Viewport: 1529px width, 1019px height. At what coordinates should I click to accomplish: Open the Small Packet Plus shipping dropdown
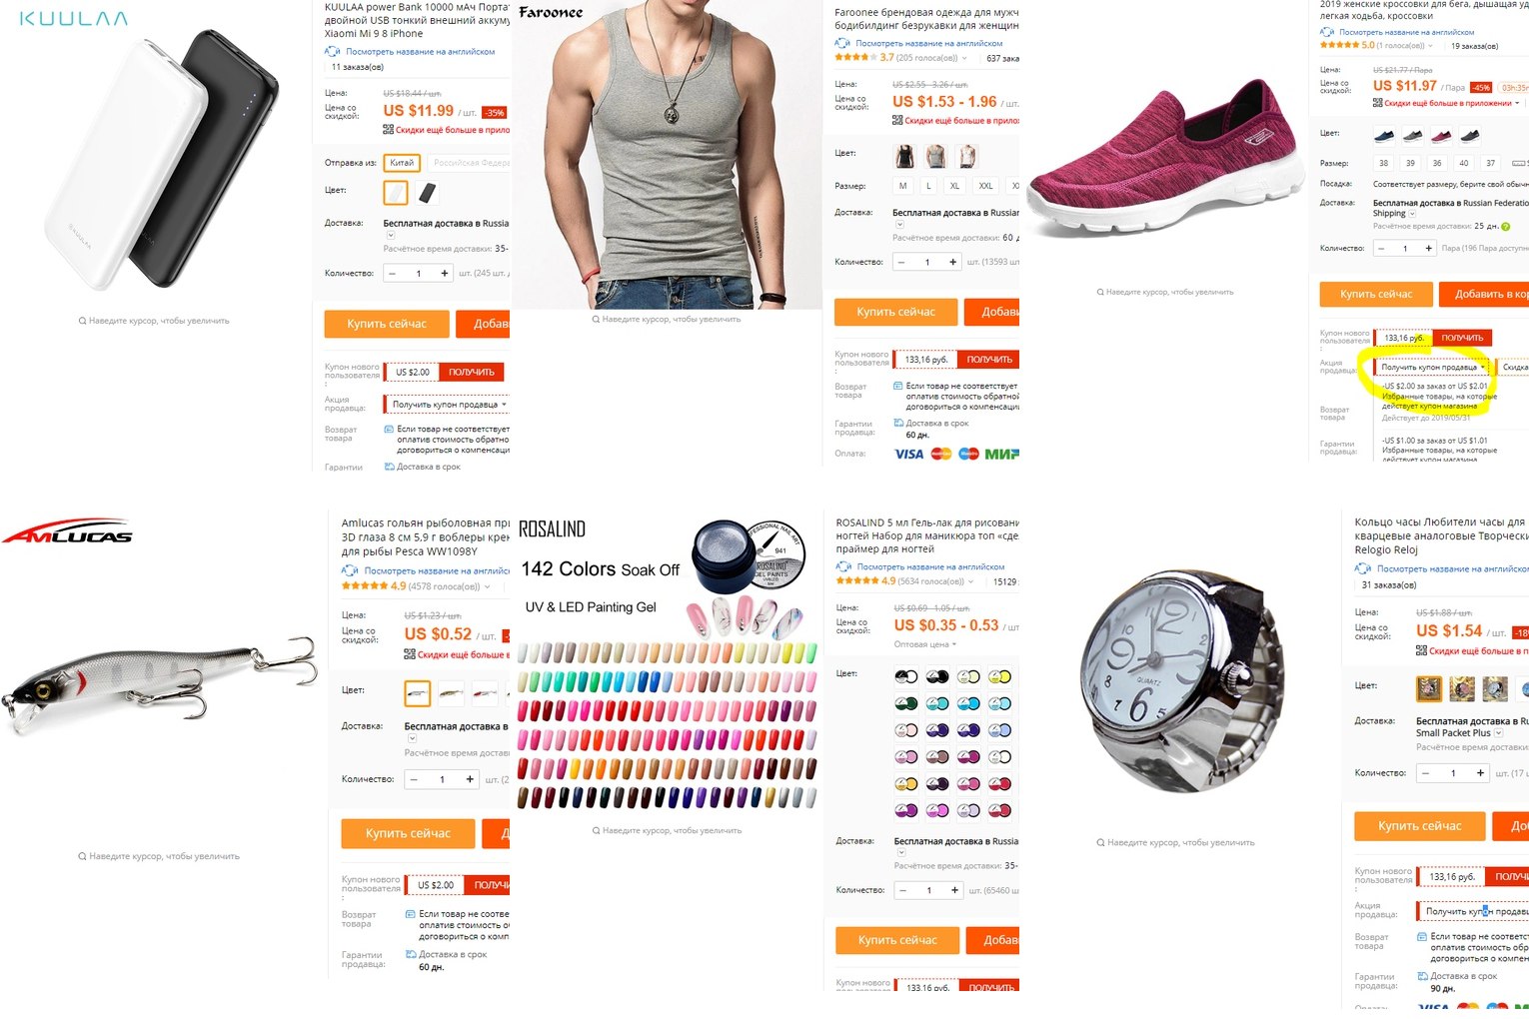1498,733
